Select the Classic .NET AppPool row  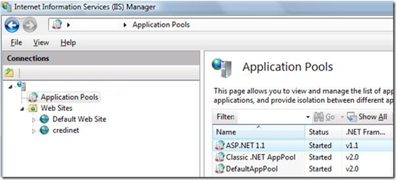click(x=302, y=157)
